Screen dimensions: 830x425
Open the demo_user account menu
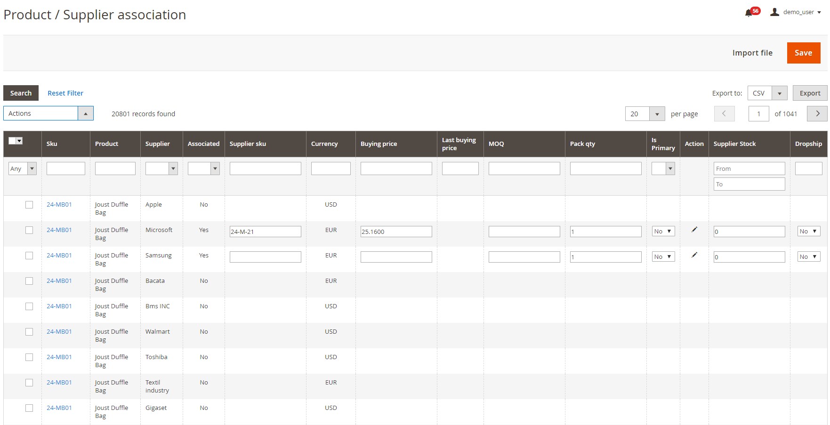click(x=796, y=12)
